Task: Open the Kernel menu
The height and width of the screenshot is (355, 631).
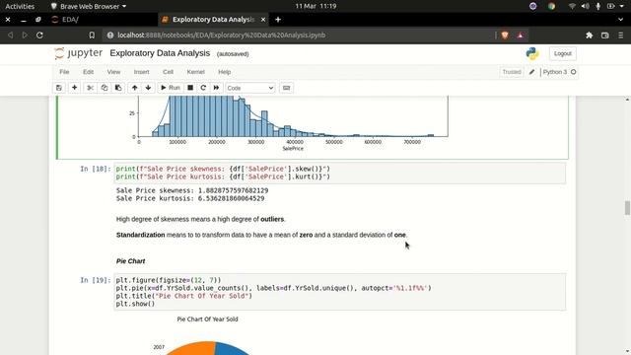Action: [x=195, y=72]
